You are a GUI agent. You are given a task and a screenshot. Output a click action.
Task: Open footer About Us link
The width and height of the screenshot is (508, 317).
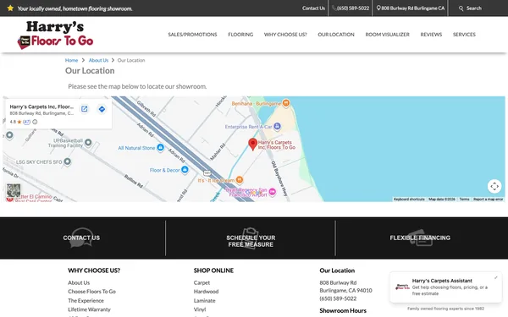[79, 282]
